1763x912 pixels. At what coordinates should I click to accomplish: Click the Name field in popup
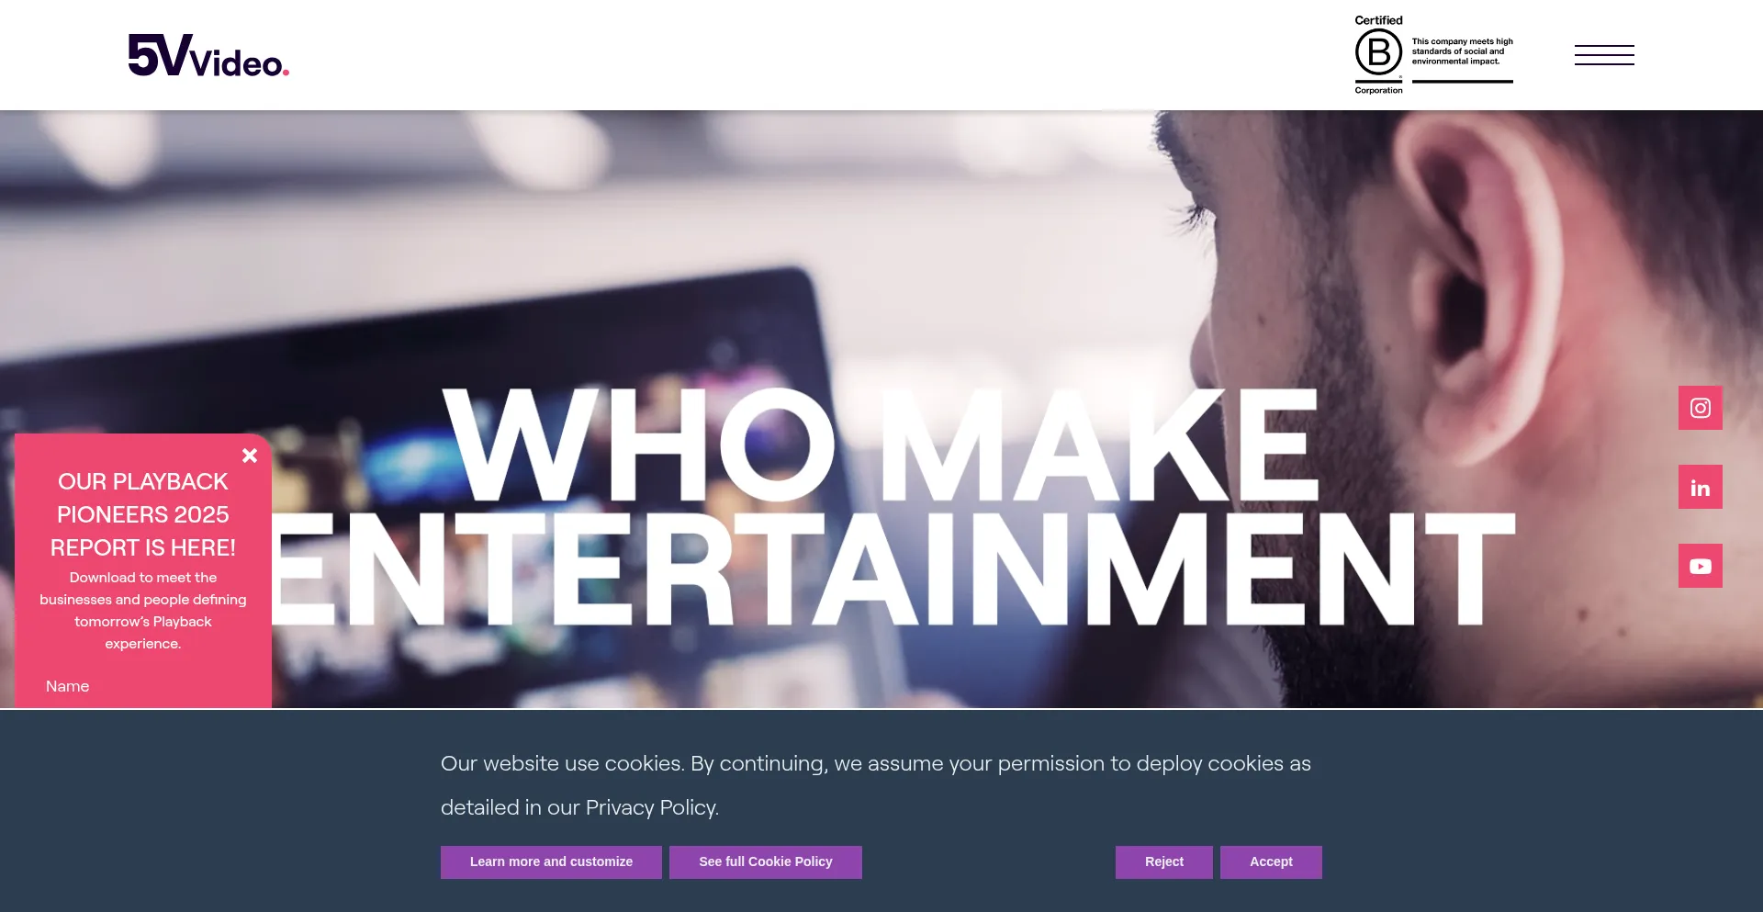(x=143, y=686)
